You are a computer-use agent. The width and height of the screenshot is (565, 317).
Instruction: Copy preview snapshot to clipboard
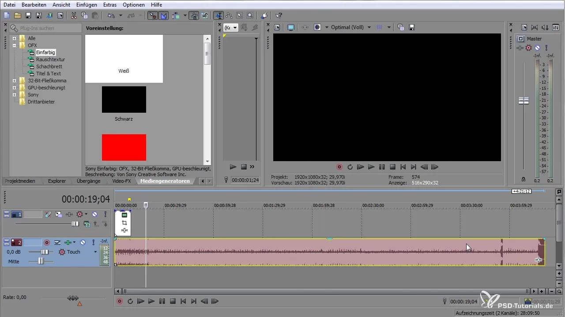pyautogui.click(x=401, y=27)
